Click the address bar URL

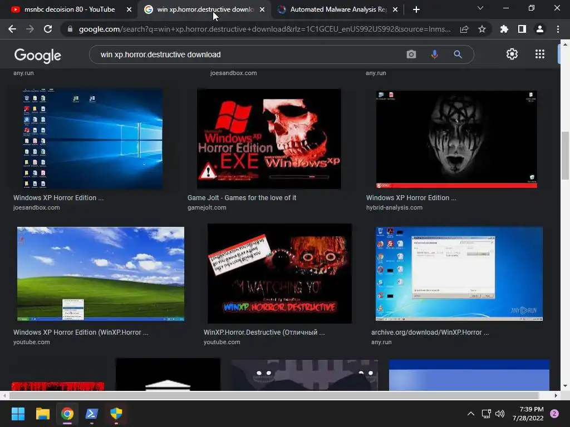(x=264, y=29)
